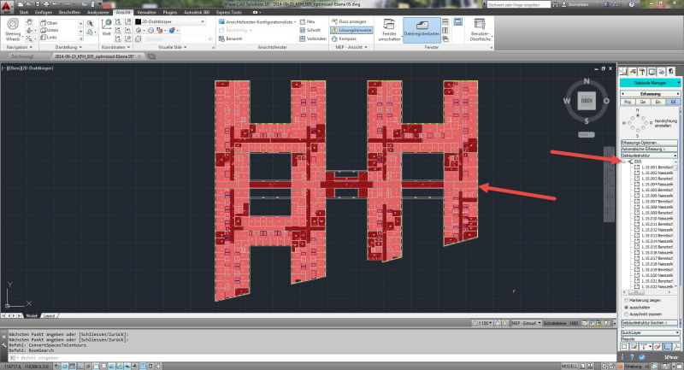Screen dimensions: 684x370
Task: Toggle Lösungshinweise highlighted button
Action: click(x=351, y=30)
